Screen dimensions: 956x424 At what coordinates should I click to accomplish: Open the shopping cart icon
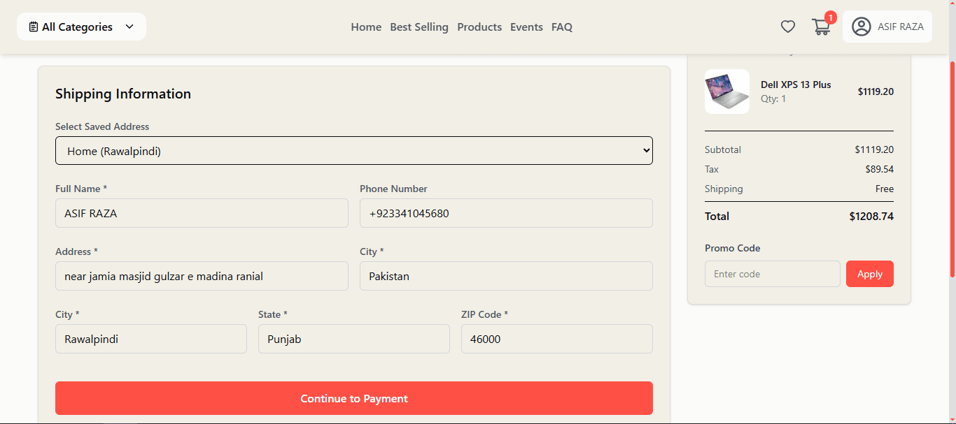click(820, 27)
